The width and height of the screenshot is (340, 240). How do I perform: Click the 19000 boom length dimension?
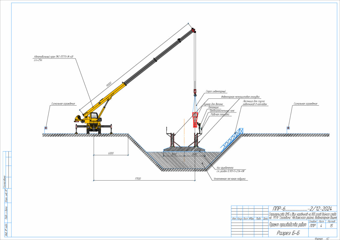click(109, 84)
